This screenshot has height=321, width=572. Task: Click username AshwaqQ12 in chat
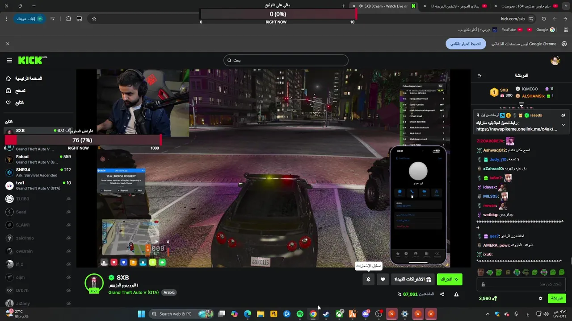tap(495, 150)
